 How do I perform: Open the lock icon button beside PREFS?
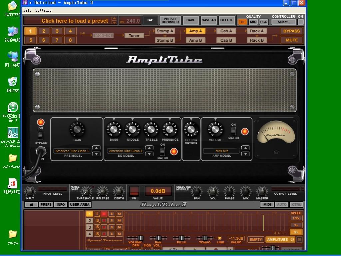pos(32,205)
